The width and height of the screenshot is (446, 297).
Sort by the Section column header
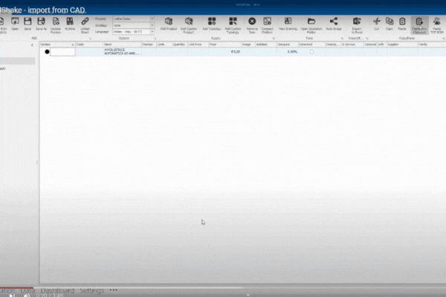pyautogui.click(x=57, y=45)
